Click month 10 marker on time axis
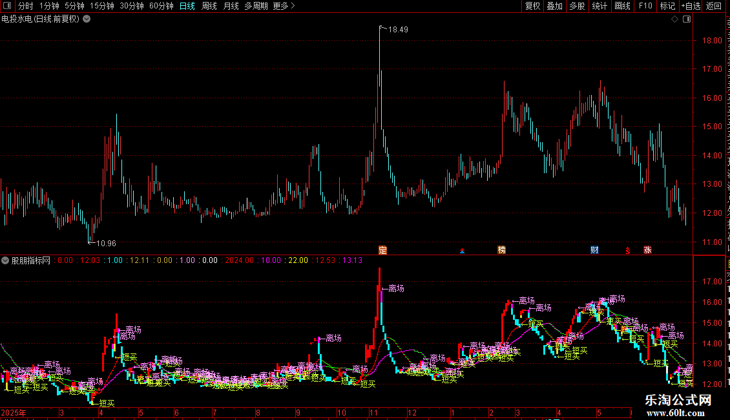Image resolution: width=730 pixels, height=420 pixels. pyautogui.click(x=342, y=413)
